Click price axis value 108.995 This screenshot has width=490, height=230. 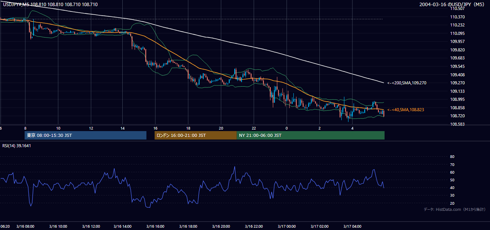(457, 99)
